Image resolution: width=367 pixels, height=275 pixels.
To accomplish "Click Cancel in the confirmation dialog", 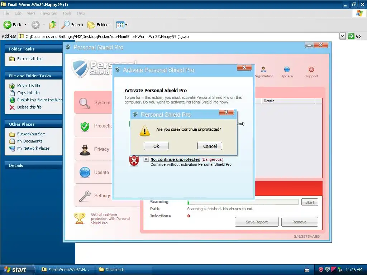I will pos(210,146).
